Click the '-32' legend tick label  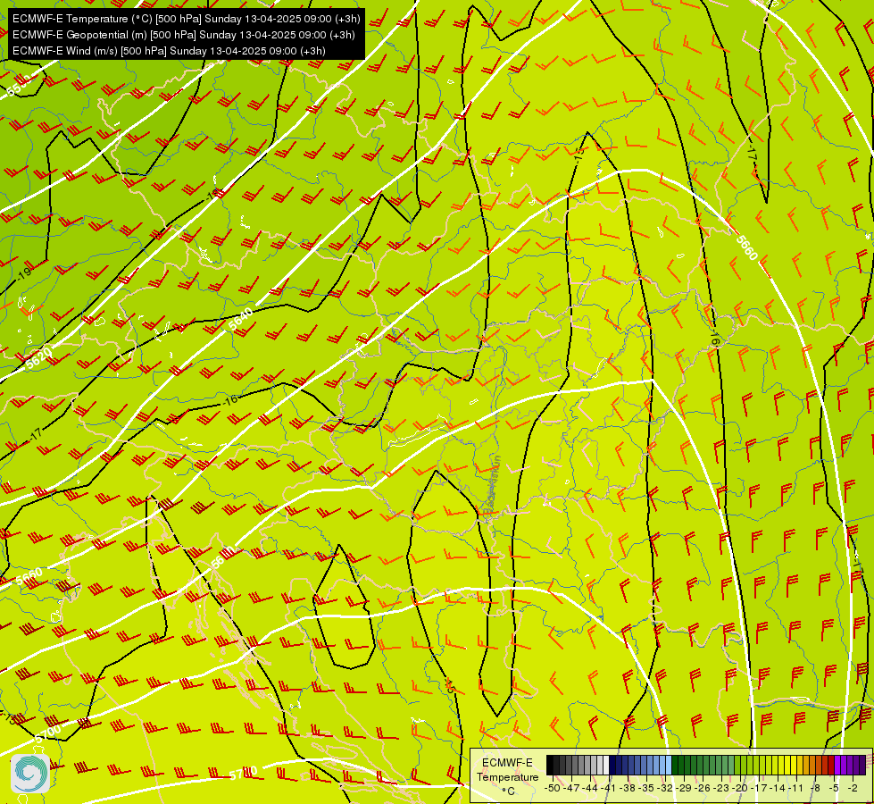(665, 788)
